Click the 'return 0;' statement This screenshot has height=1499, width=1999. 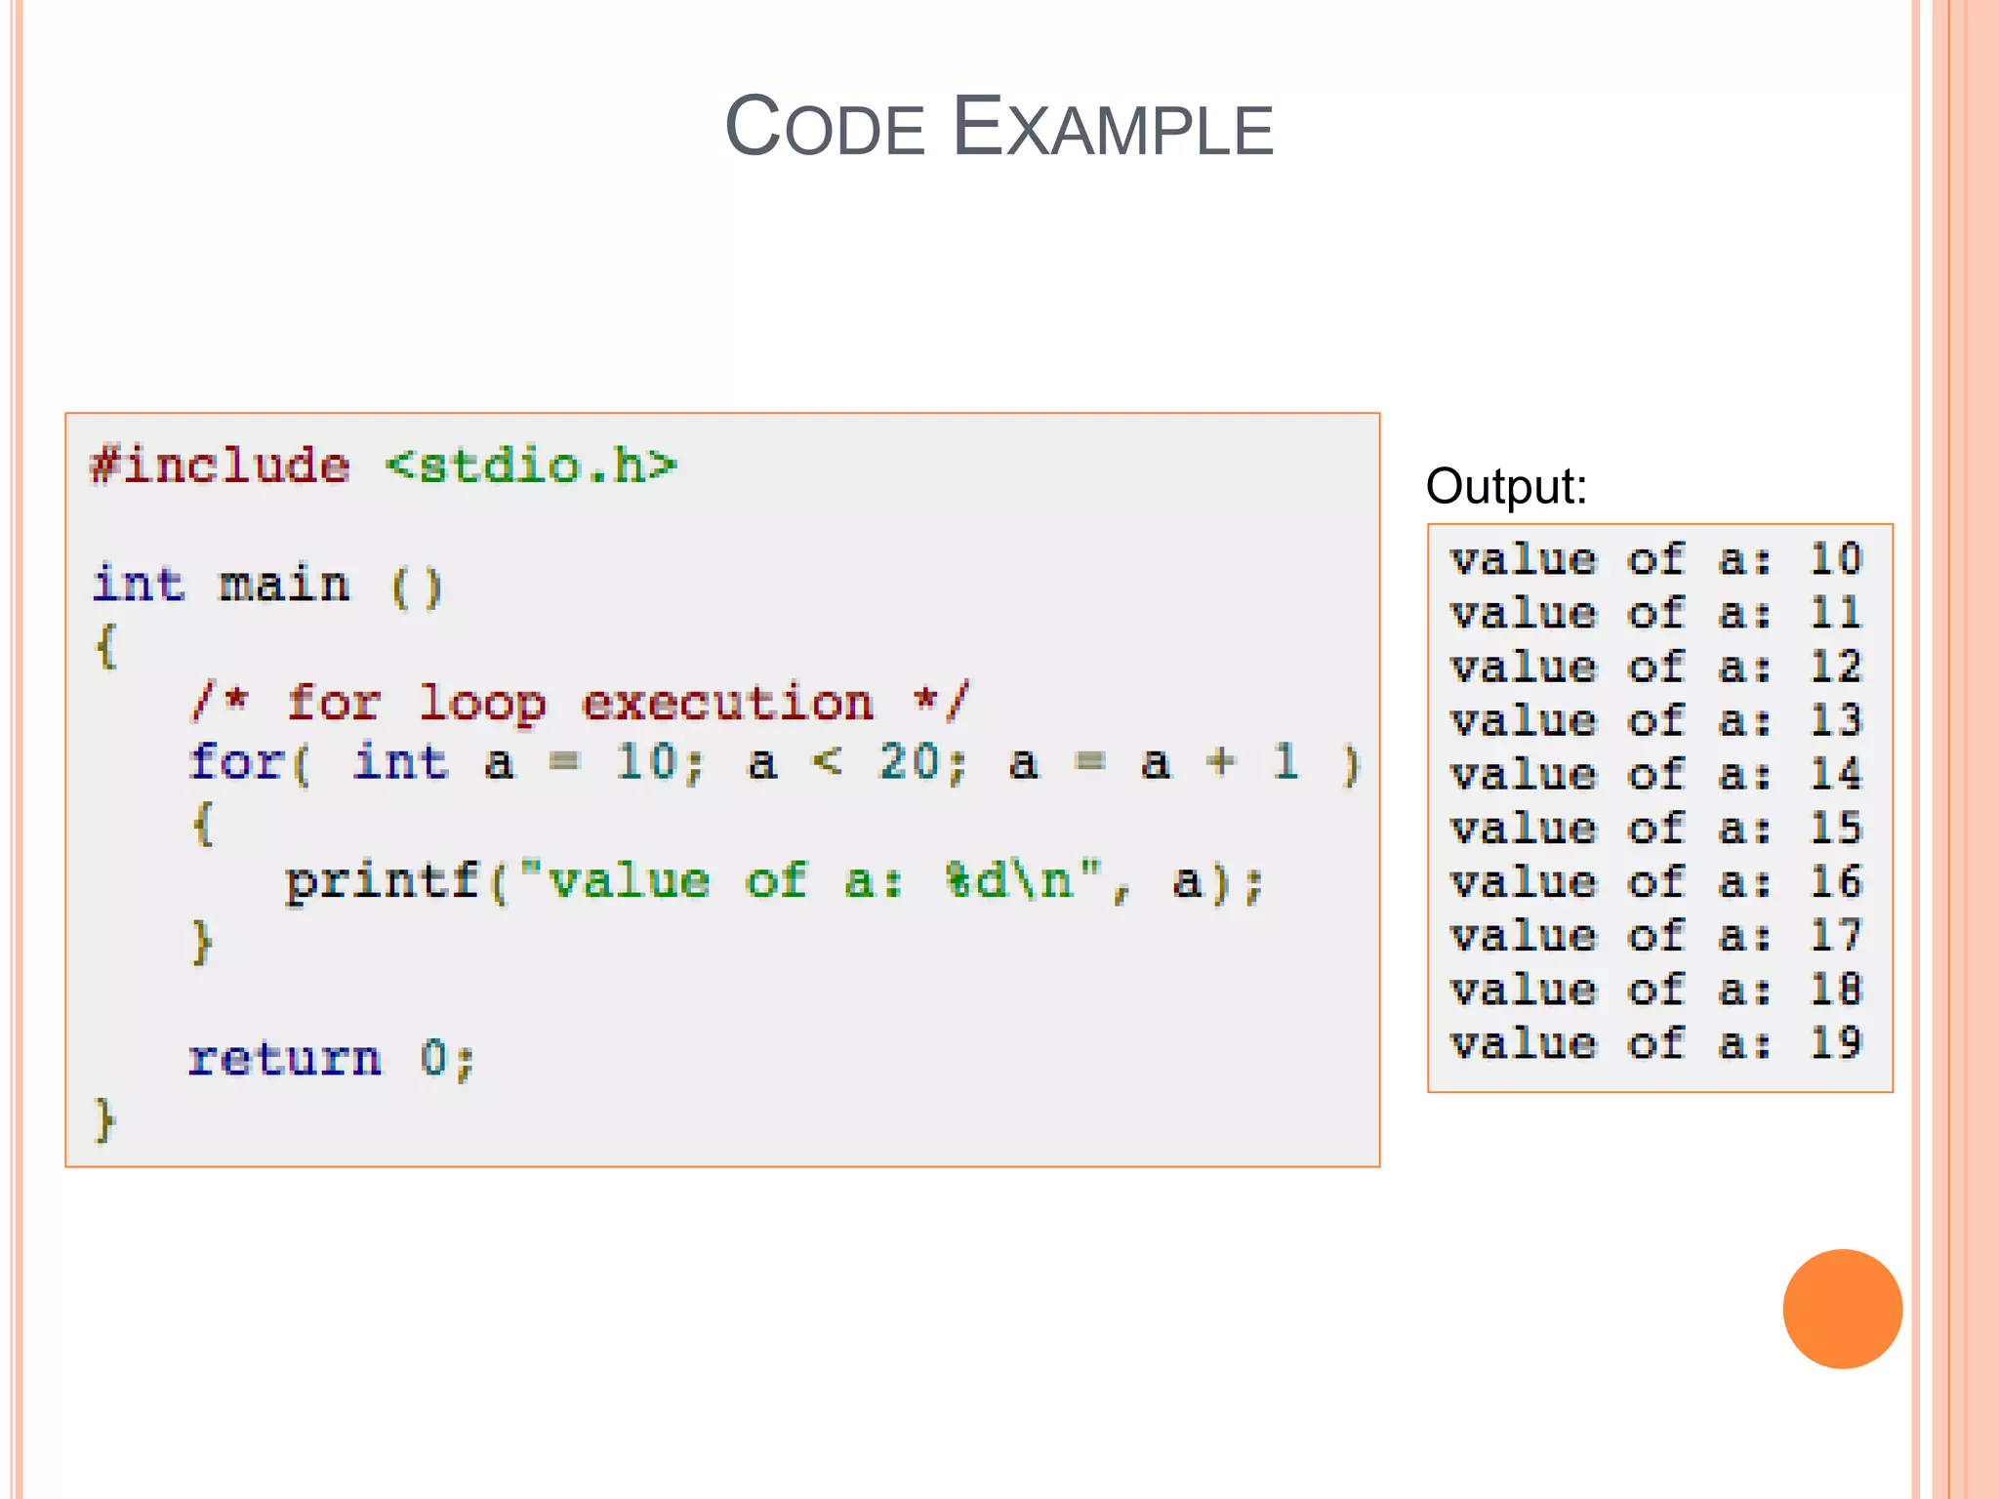331,1059
